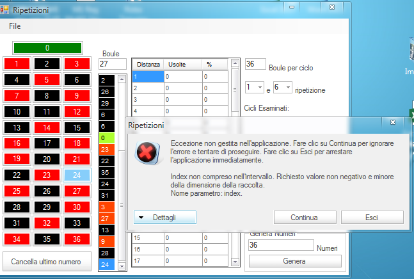This screenshot has height=279, width=414.
Task: Click the Genera button
Action: click(294, 261)
